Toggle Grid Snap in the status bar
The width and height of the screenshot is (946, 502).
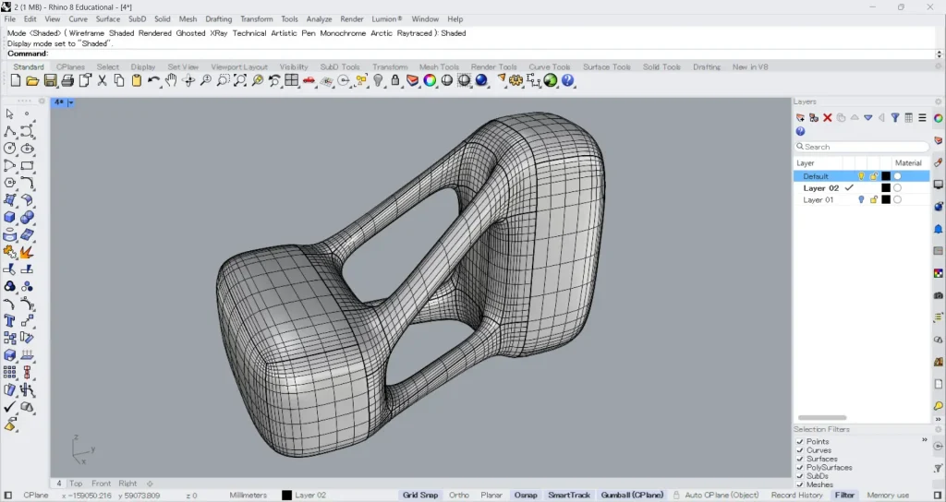[420, 496]
